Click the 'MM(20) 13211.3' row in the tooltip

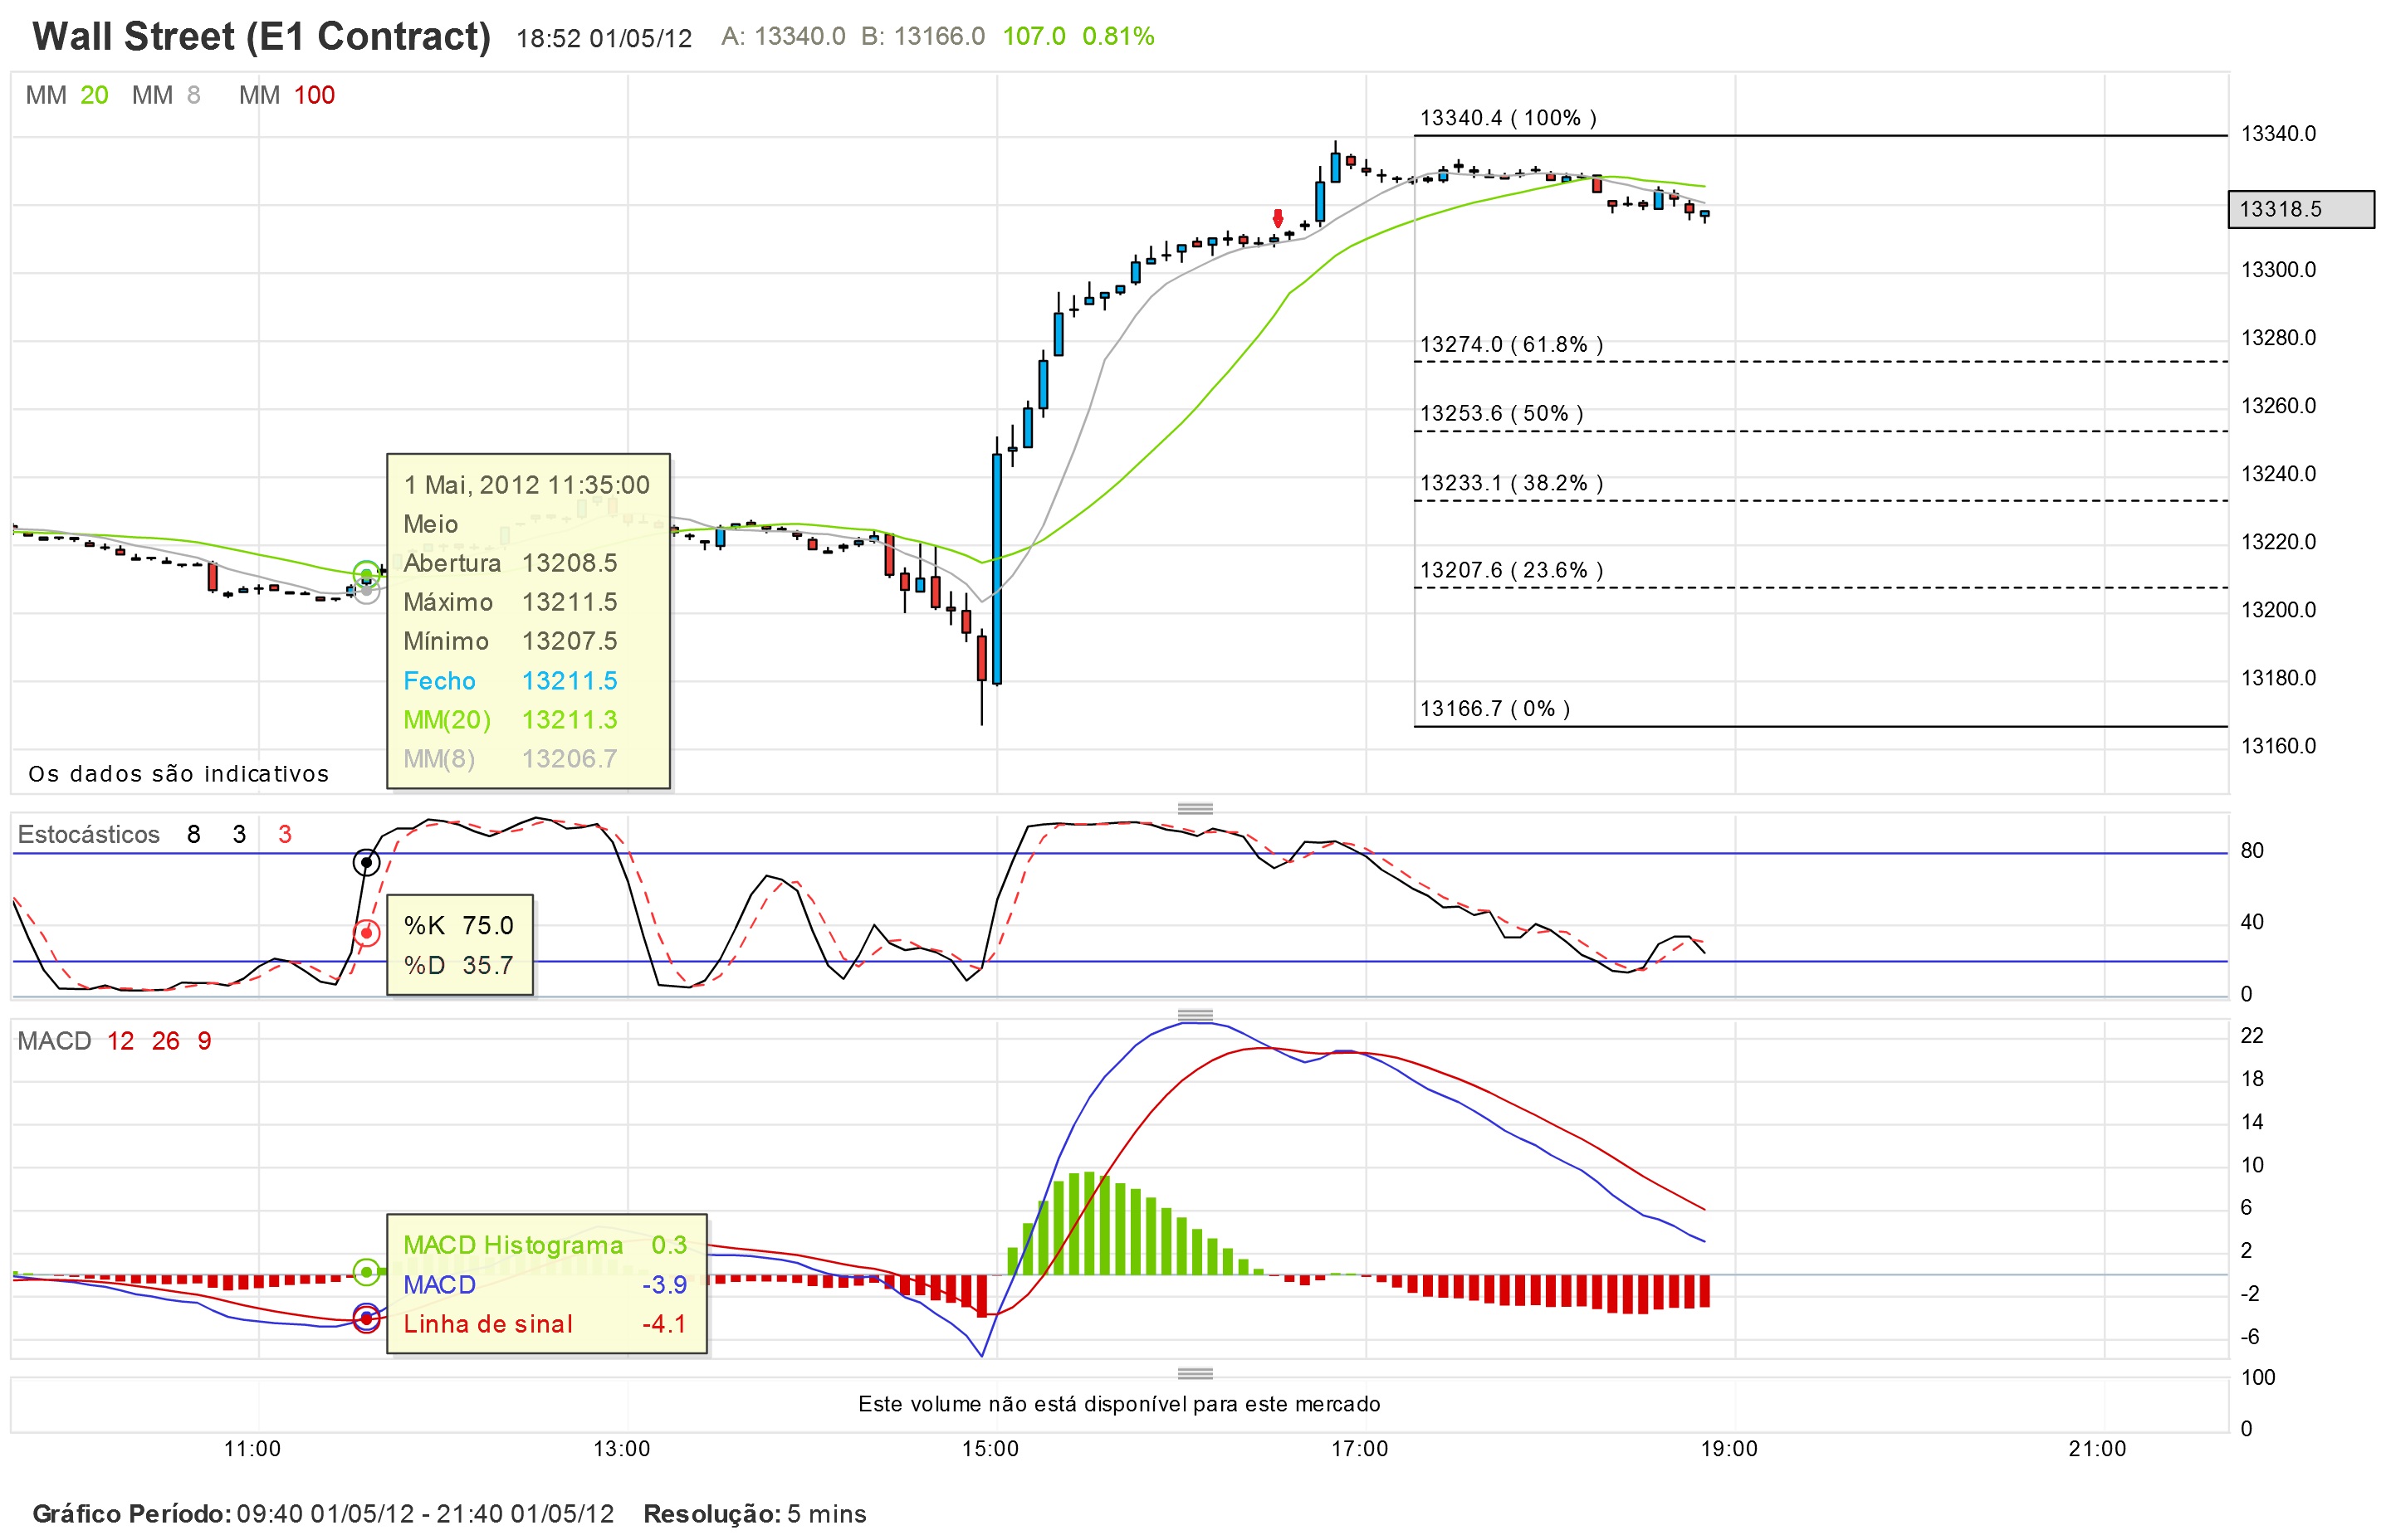pos(511,720)
